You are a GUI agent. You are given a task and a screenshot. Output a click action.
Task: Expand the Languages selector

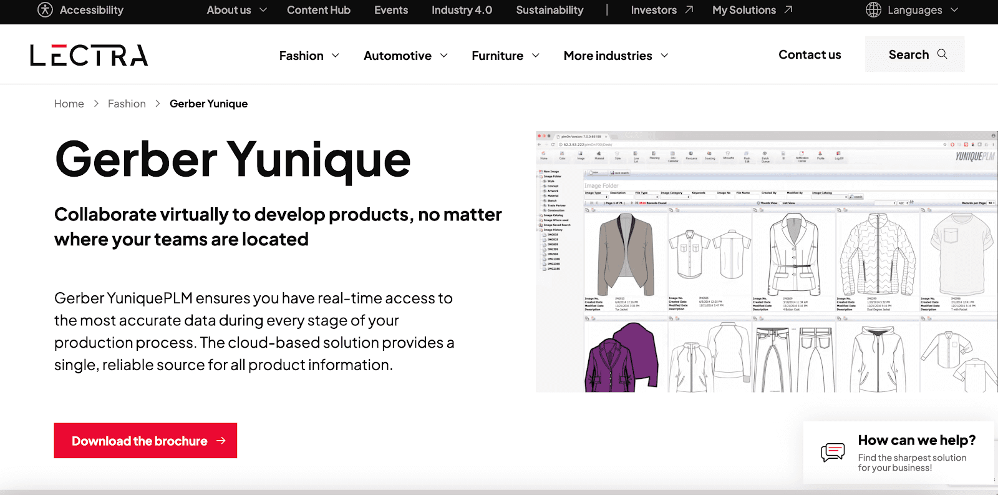912,10
